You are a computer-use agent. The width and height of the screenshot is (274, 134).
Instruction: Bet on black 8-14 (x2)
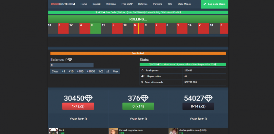click(x=198, y=106)
